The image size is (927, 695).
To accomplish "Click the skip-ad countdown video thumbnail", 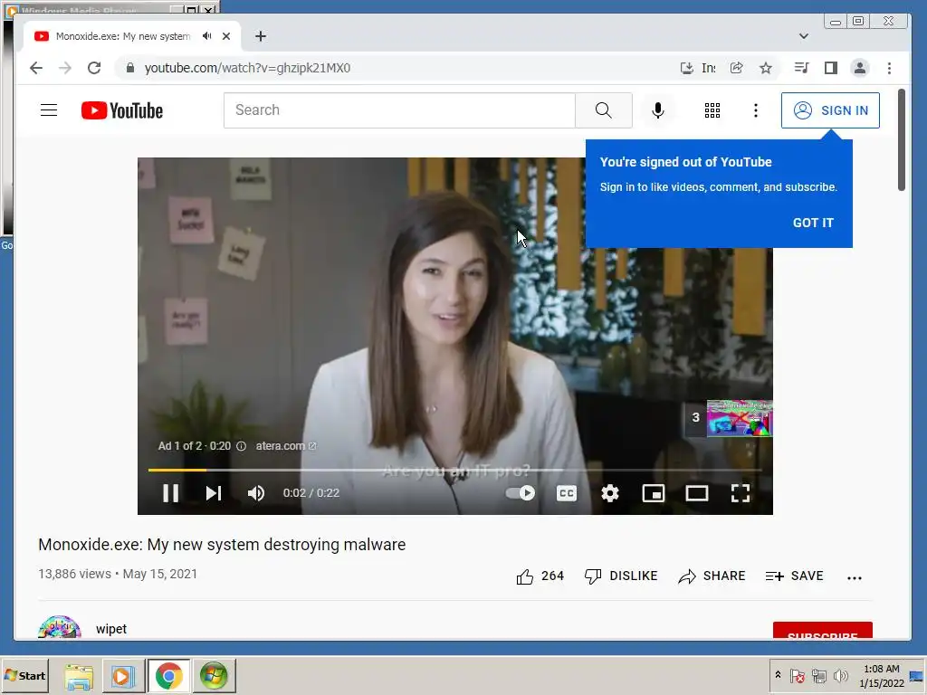I will pos(740,418).
